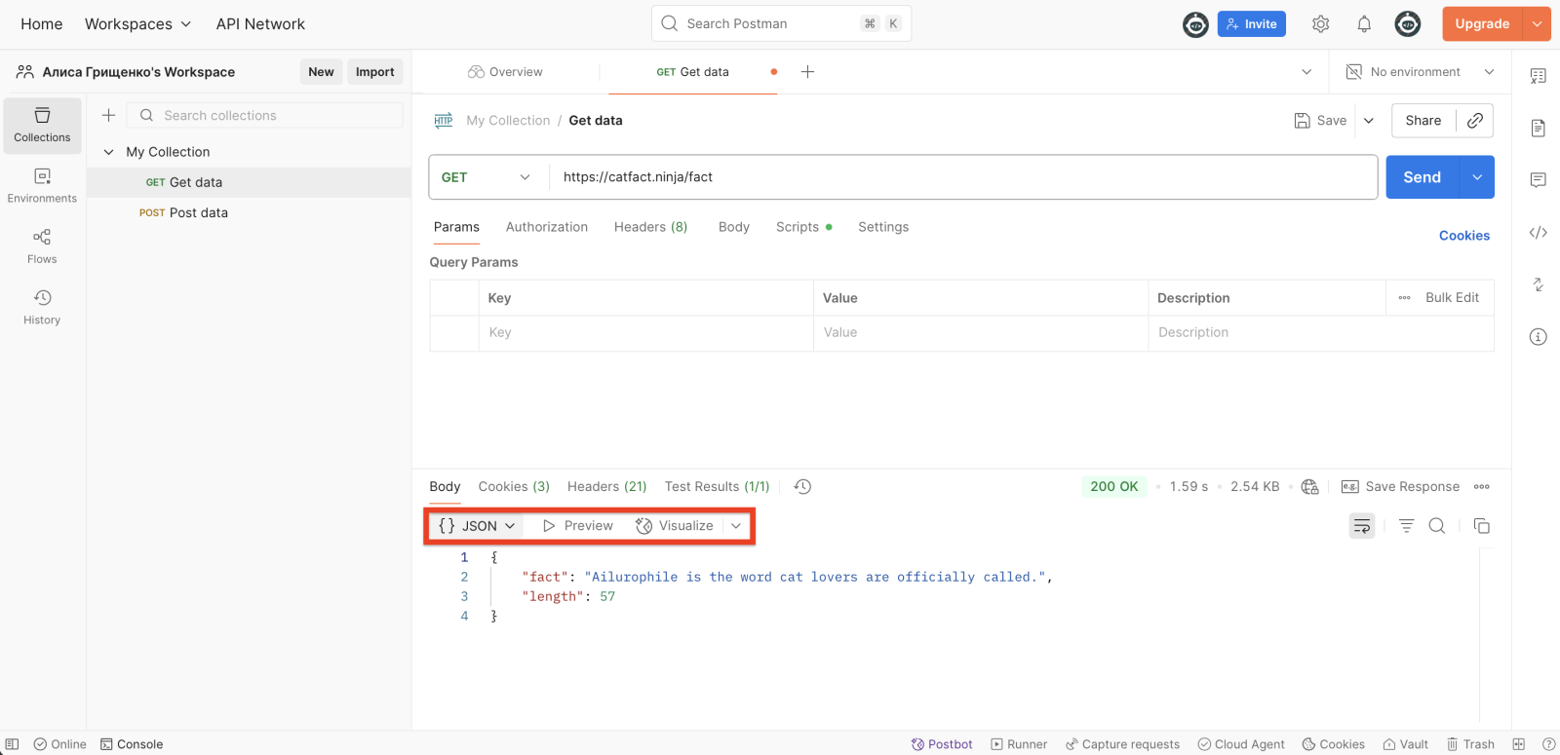Open the comments icon in right sidebar
Image resolution: width=1560 pixels, height=755 pixels.
(1538, 180)
